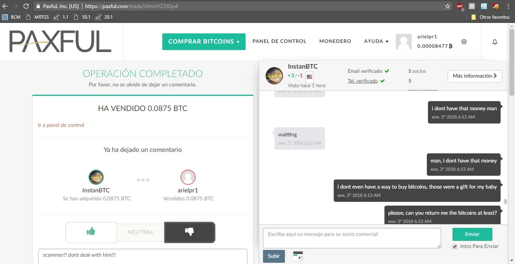Expand the Ayuda menu

tap(376, 41)
